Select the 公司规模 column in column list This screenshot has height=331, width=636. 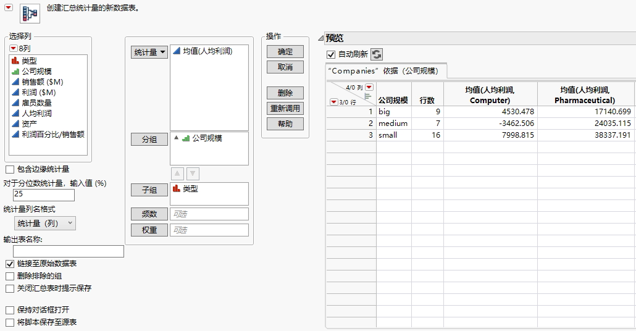tap(36, 72)
